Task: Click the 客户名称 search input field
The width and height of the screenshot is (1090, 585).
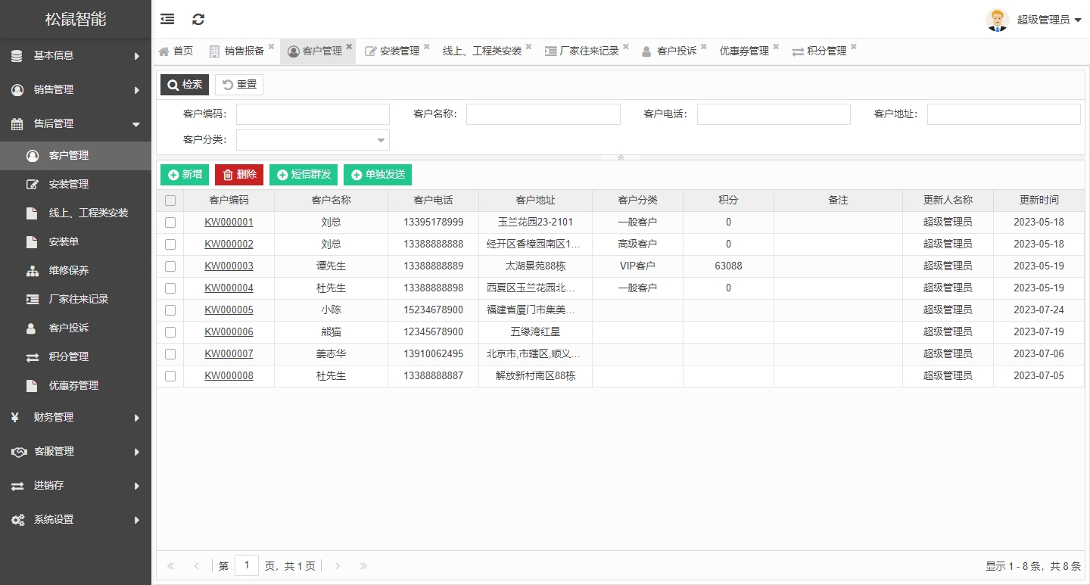Action: 543,114
